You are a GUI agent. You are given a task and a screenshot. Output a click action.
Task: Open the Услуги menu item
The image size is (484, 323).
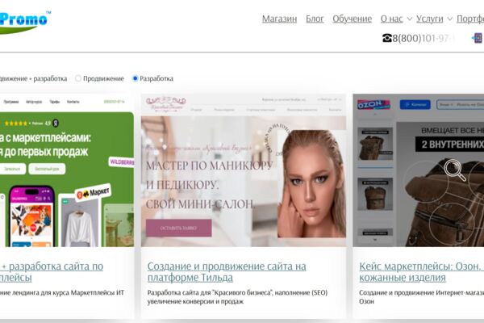click(x=429, y=19)
